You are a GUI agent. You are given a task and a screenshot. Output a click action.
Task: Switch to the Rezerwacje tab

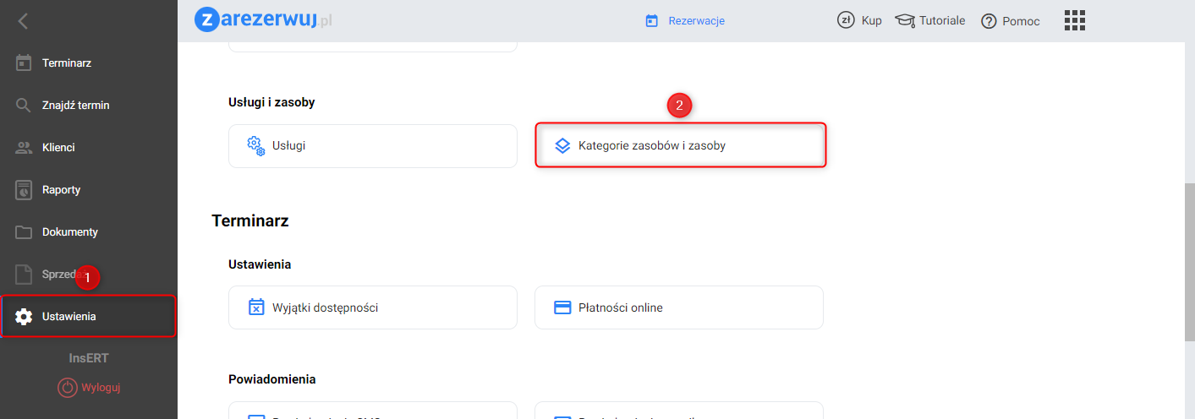pyautogui.click(x=685, y=21)
